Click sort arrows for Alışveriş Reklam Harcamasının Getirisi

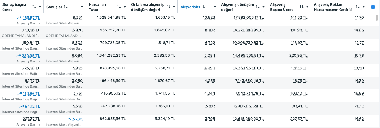click(358, 7)
